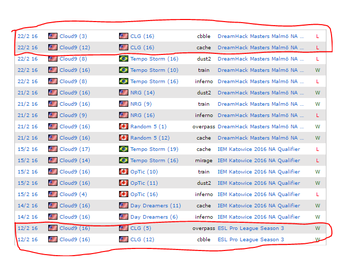
Task: Click Canada flag beside OpTic (16)
Action: click(124, 194)
